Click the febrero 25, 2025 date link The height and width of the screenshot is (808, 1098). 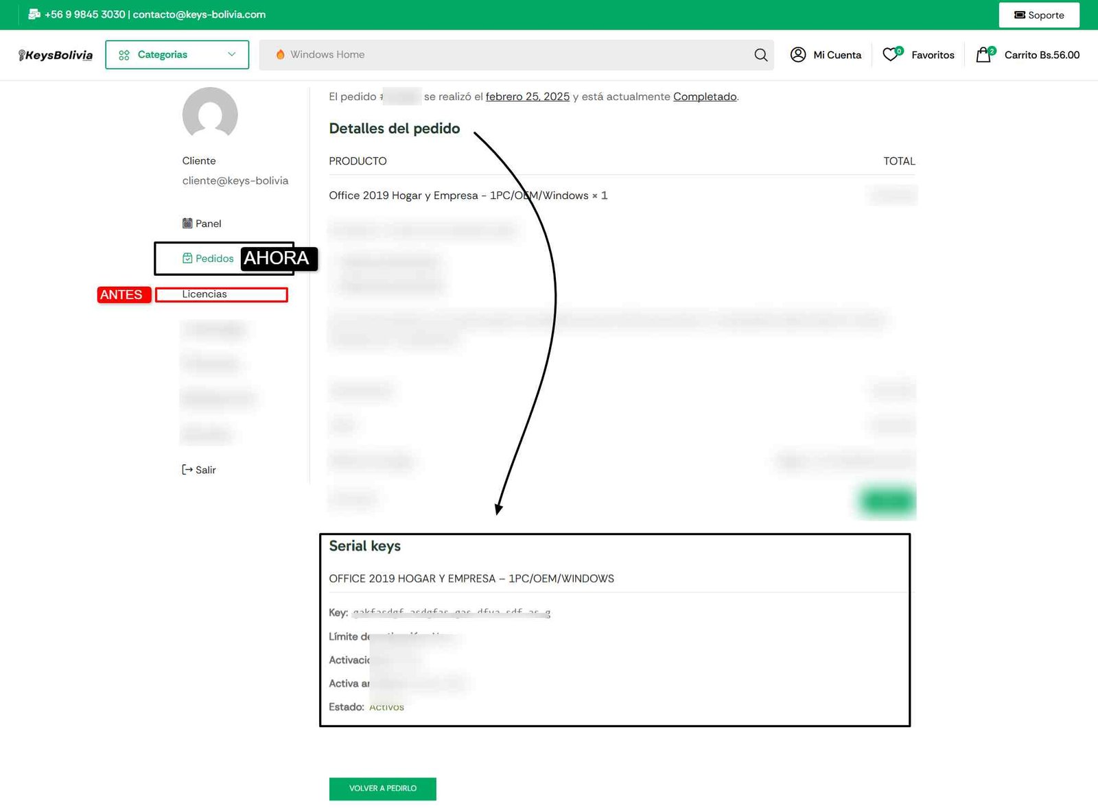coord(527,97)
